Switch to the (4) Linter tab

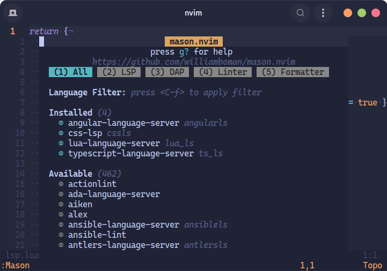[x=223, y=72]
